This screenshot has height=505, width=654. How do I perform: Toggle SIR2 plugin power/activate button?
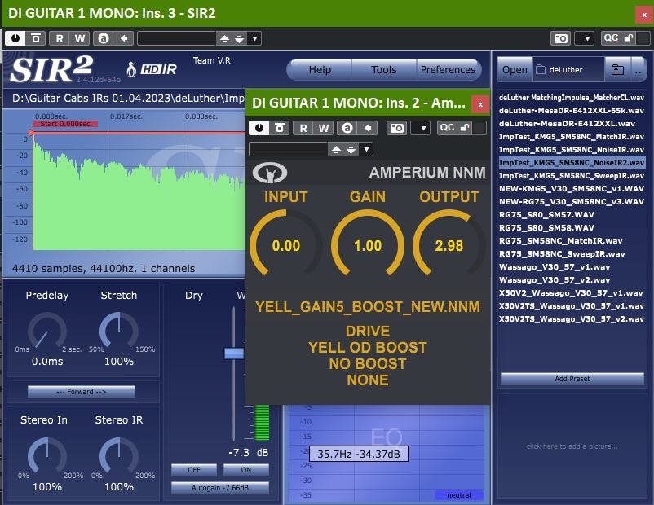click(15, 38)
